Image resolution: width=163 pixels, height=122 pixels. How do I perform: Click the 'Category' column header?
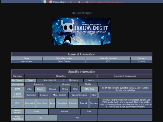click(x=18, y=76)
